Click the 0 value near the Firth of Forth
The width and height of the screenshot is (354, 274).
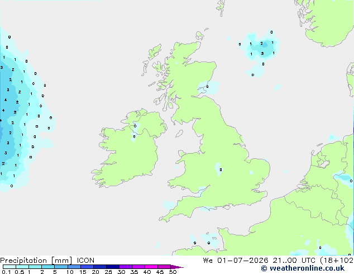tap(208, 86)
